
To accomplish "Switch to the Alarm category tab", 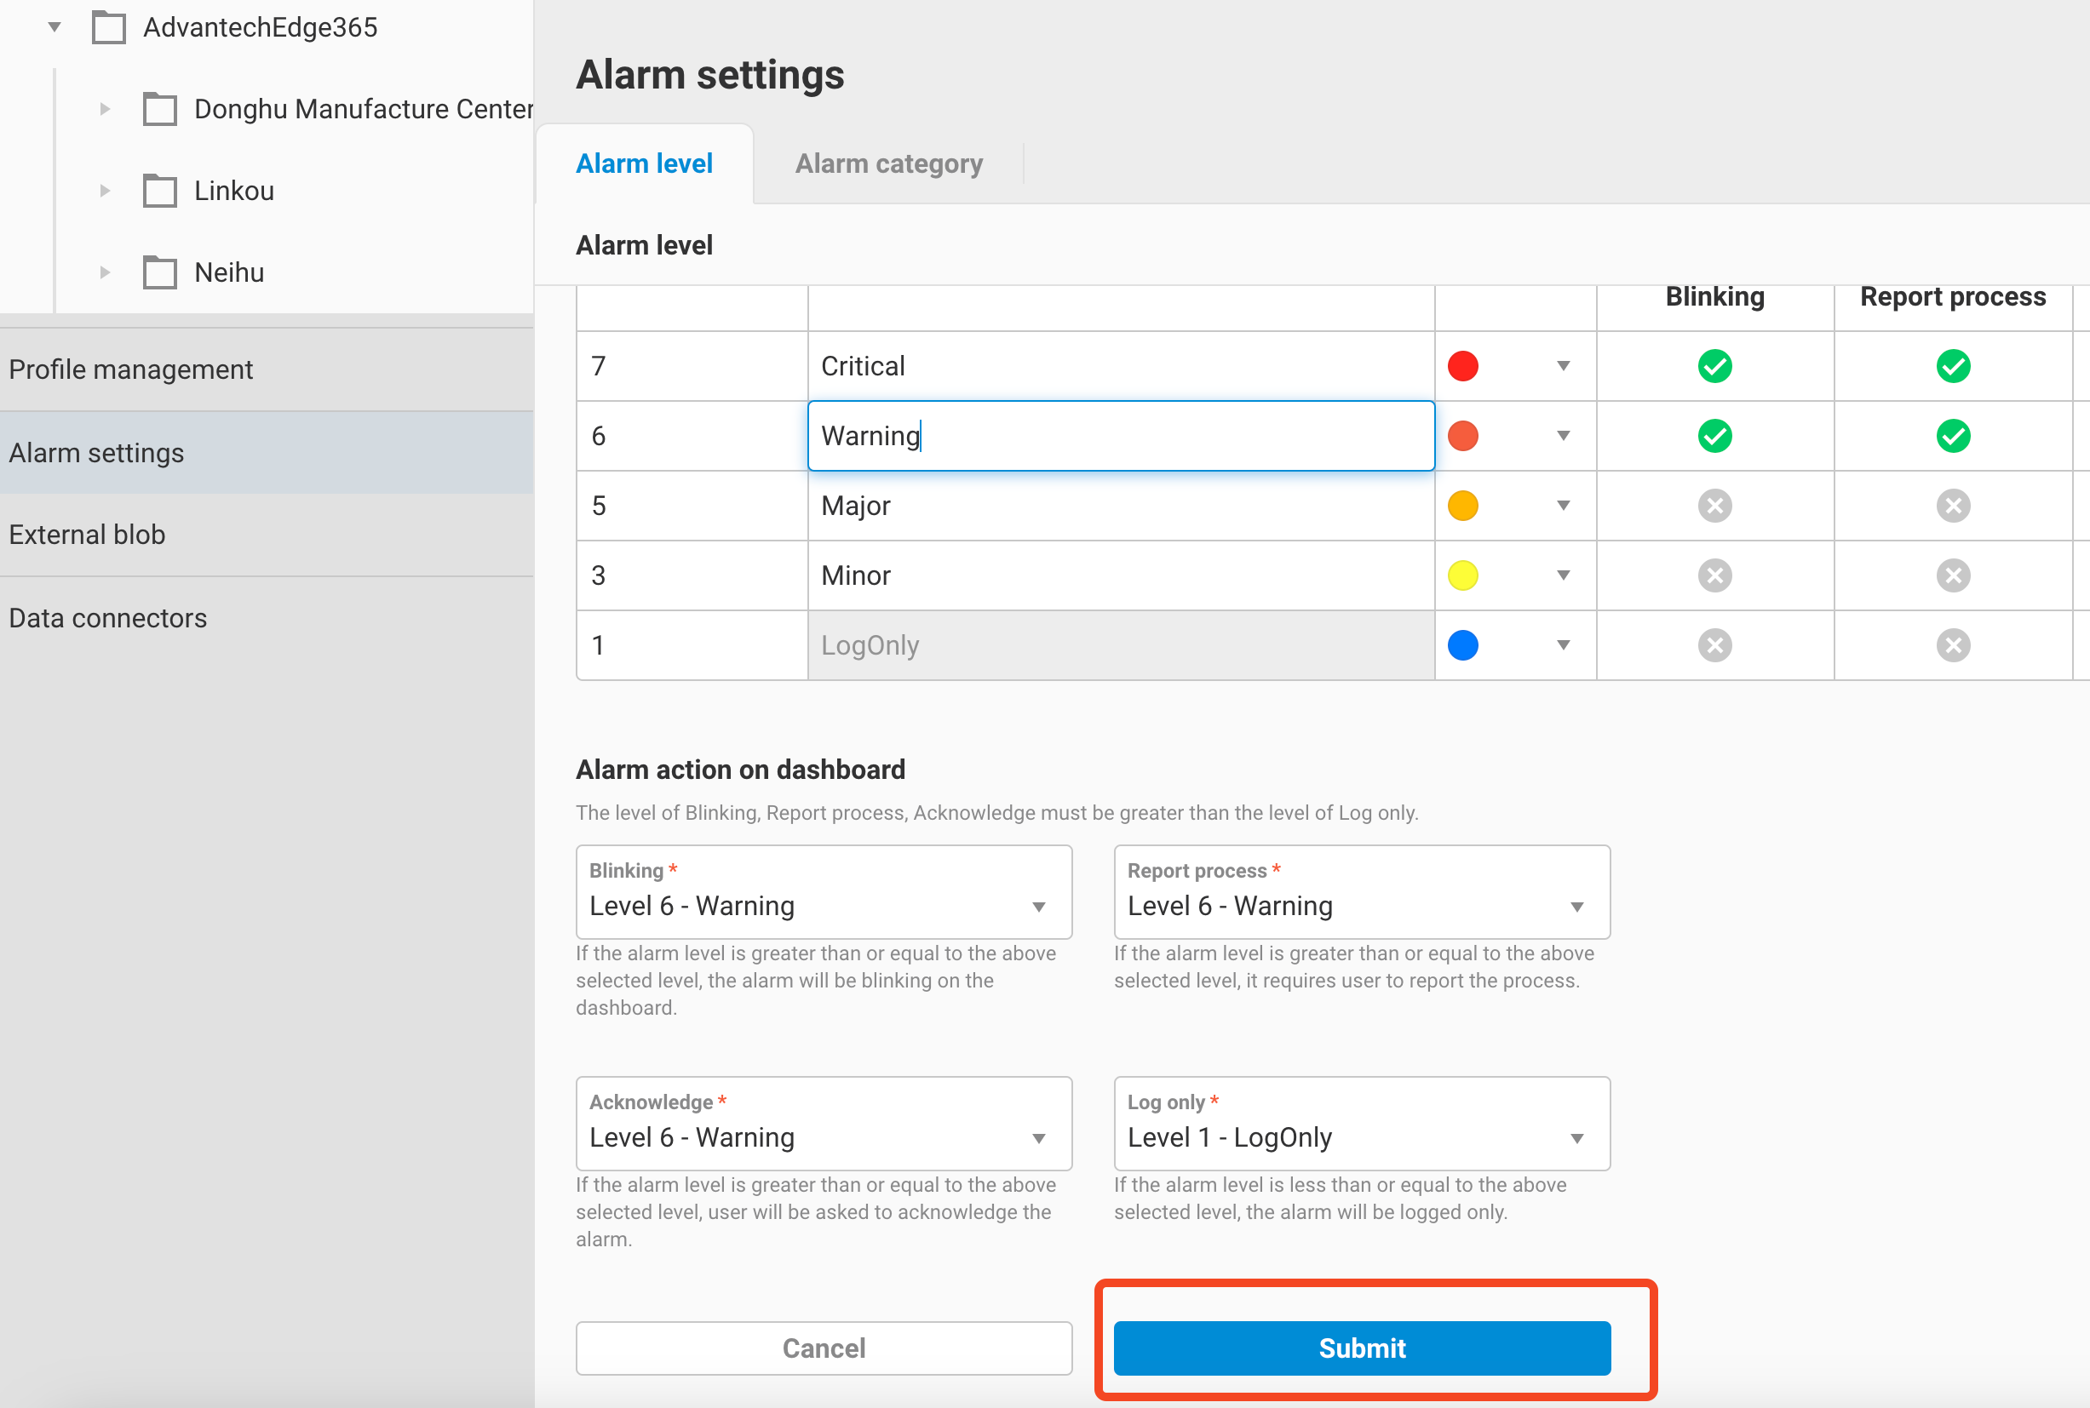I will pos(887,163).
